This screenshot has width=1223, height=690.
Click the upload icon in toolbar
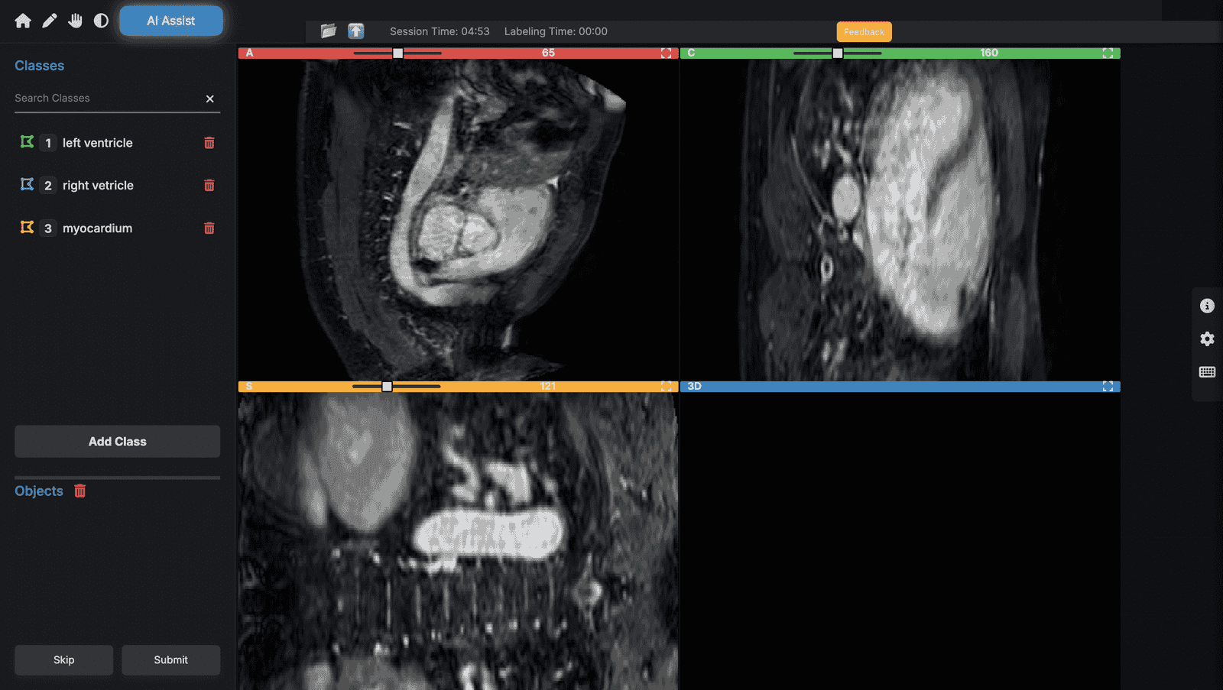point(355,31)
